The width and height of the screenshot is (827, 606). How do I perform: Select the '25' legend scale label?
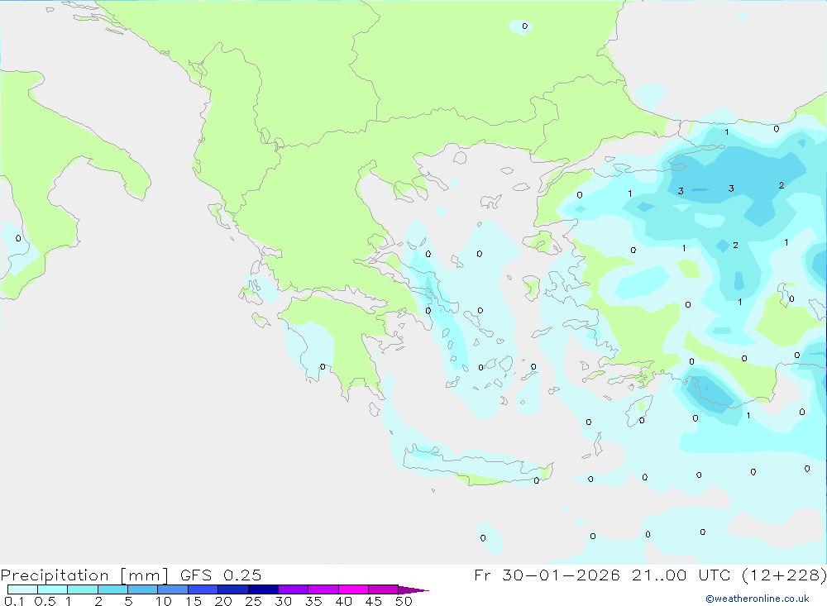coord(253,601)
